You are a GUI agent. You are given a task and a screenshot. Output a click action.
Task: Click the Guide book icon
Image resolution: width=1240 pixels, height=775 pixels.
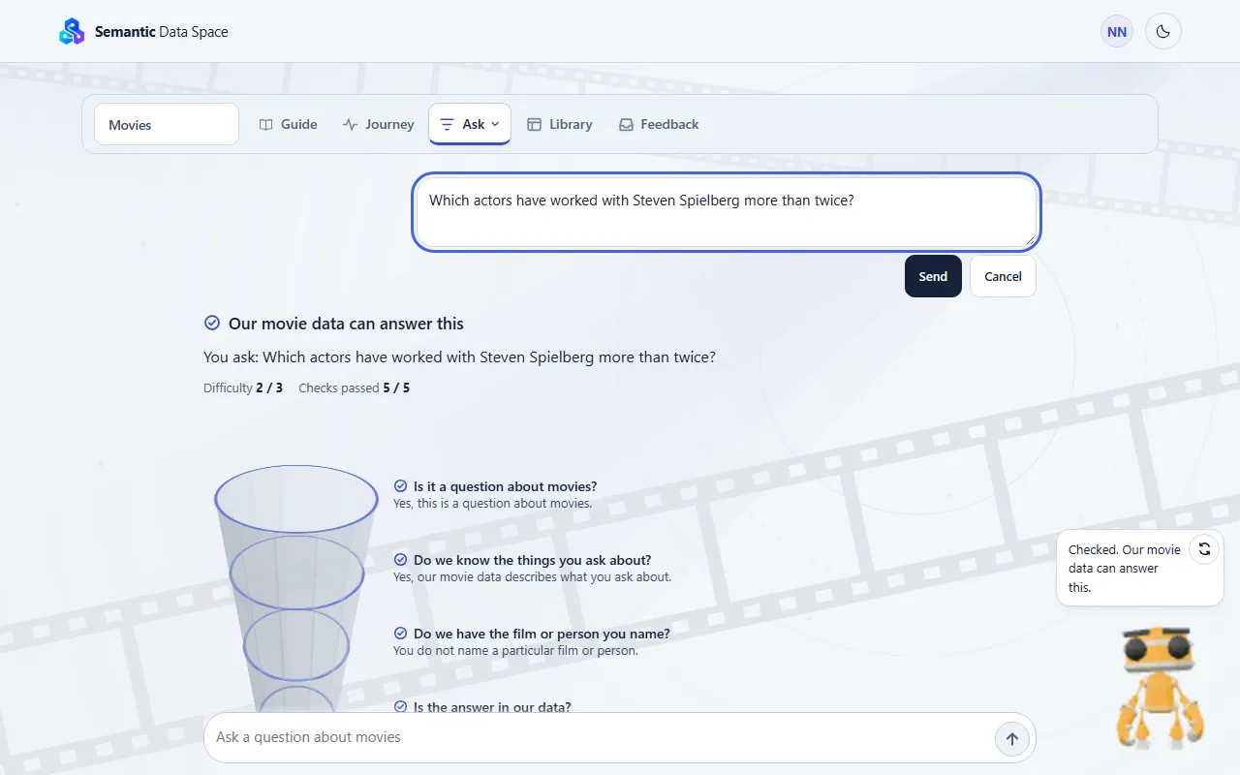point(266,124)
